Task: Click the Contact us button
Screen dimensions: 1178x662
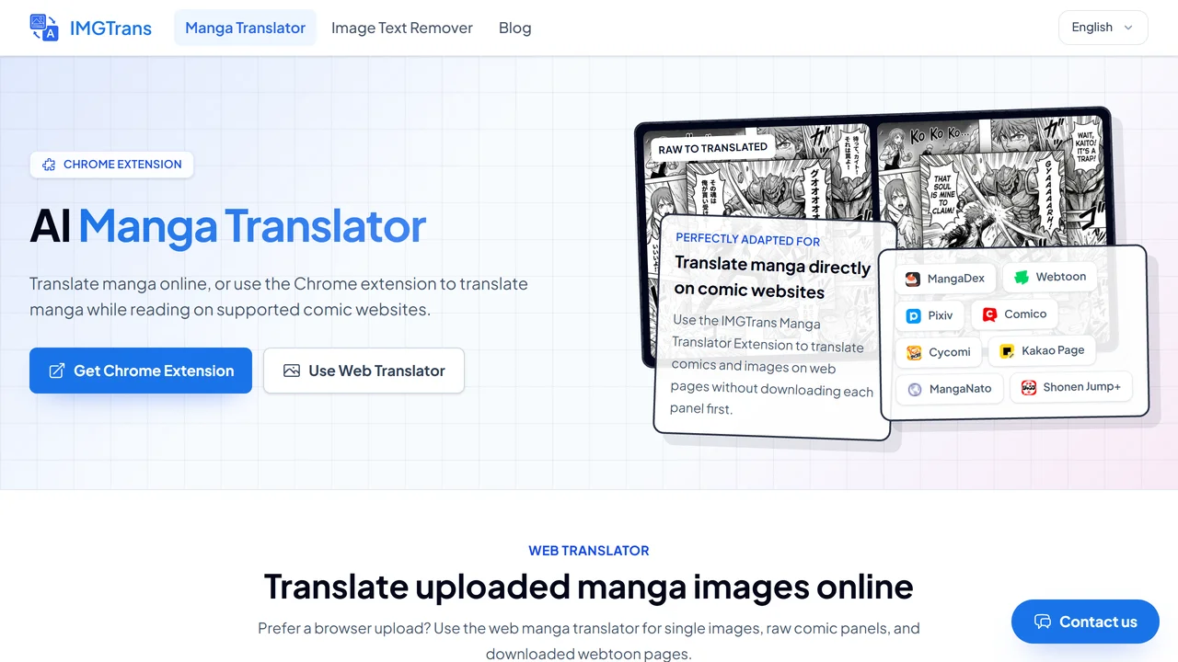Action: [x=1085, y=622]
